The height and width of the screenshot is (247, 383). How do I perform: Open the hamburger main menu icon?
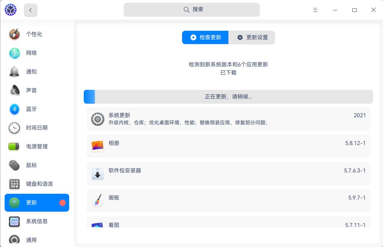[315, 10]
